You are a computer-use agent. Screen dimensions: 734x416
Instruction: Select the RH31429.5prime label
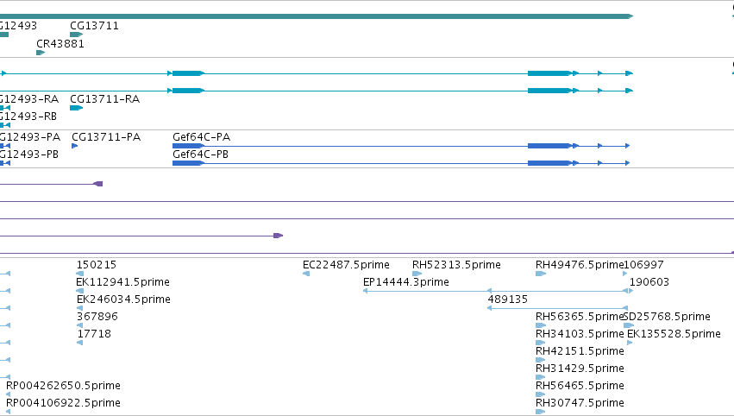coord(580,369)
